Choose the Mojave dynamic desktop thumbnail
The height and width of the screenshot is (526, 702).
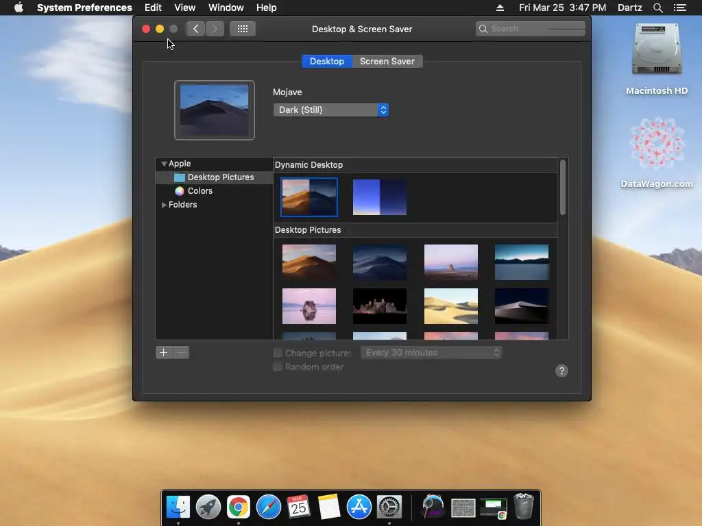309,197
